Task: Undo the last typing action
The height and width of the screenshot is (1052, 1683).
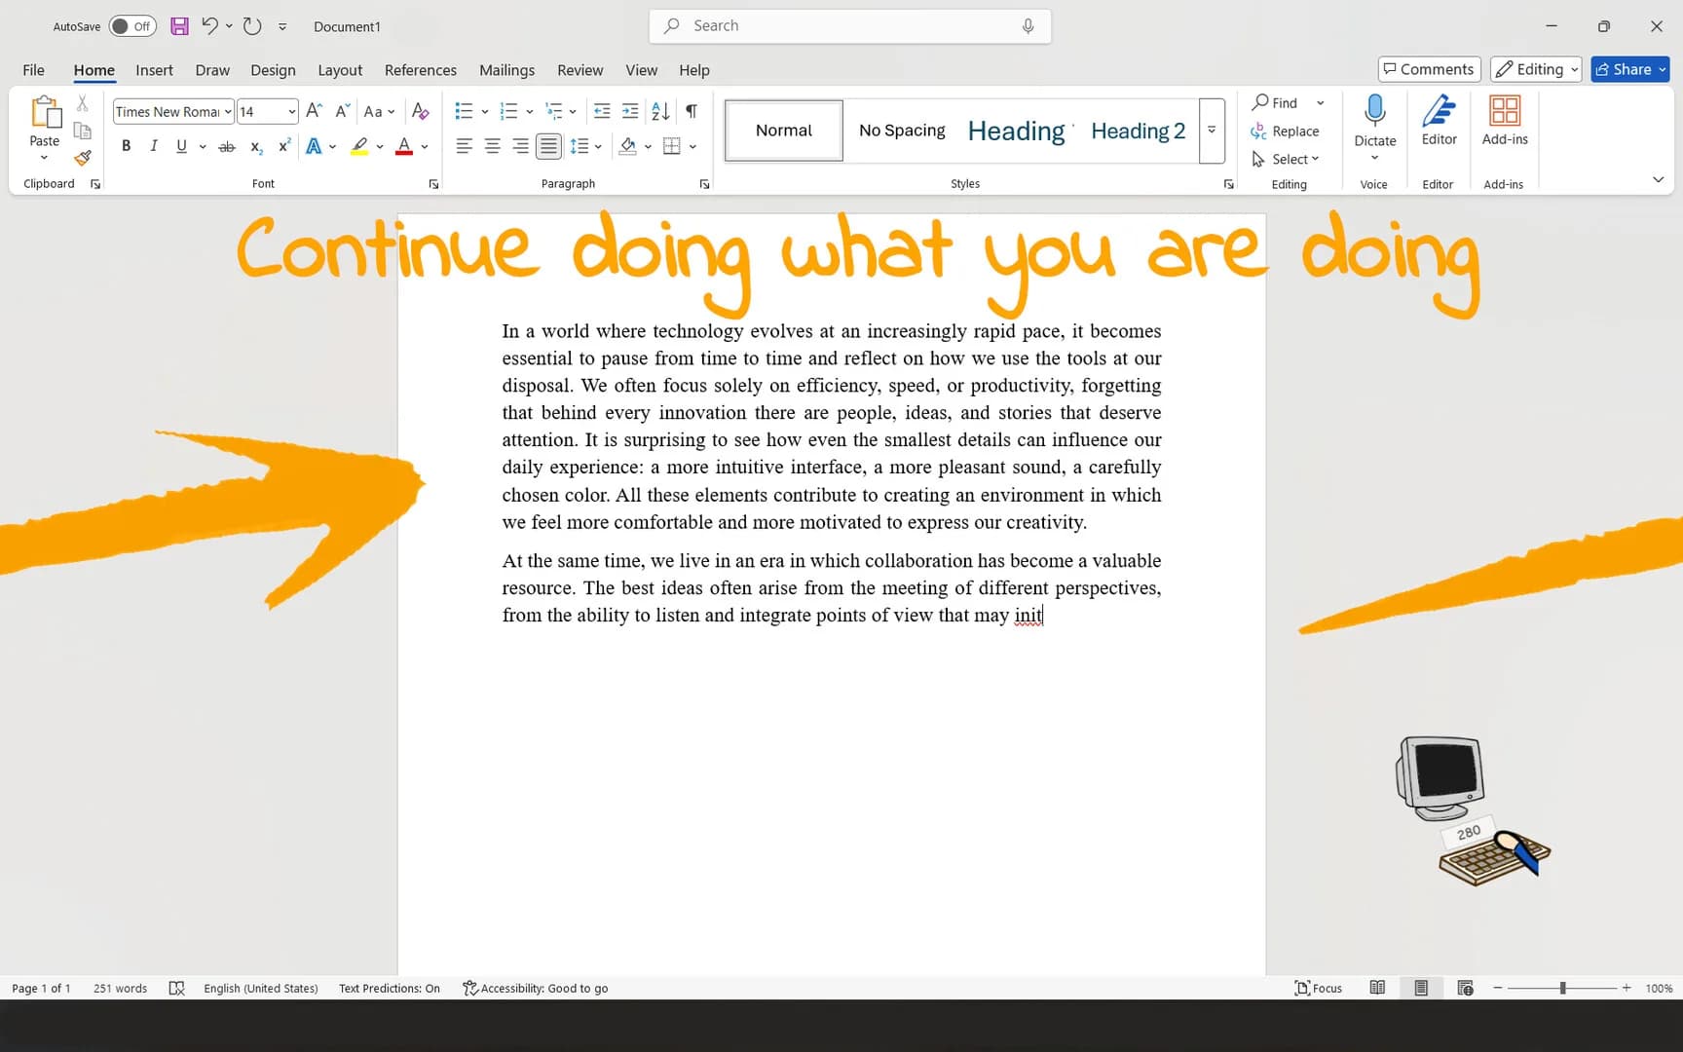Action: pos(209,26)
